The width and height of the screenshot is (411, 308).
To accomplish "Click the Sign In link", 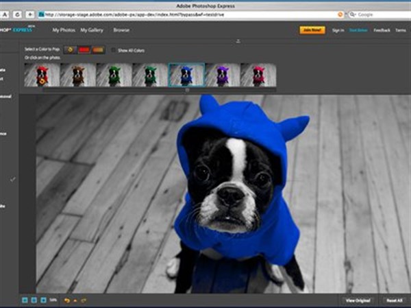I will (x=338, y=30).
